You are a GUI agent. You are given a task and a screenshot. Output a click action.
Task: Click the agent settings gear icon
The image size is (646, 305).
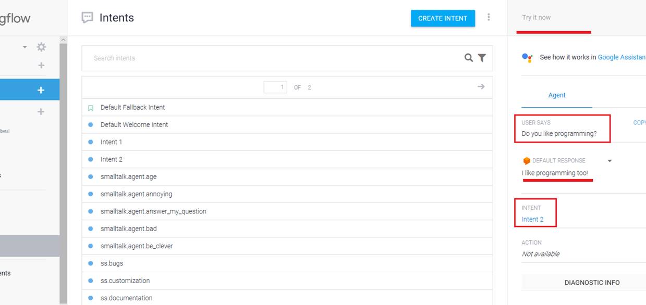pyautogui.click(x=41, y=47)
